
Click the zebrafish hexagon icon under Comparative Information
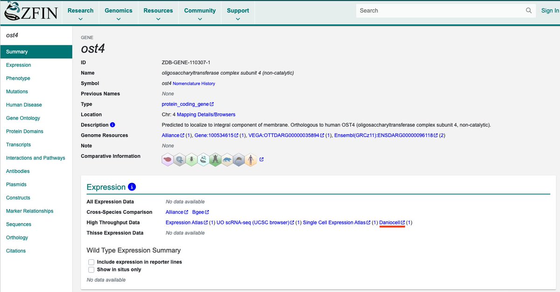click(x=203, y=159)
